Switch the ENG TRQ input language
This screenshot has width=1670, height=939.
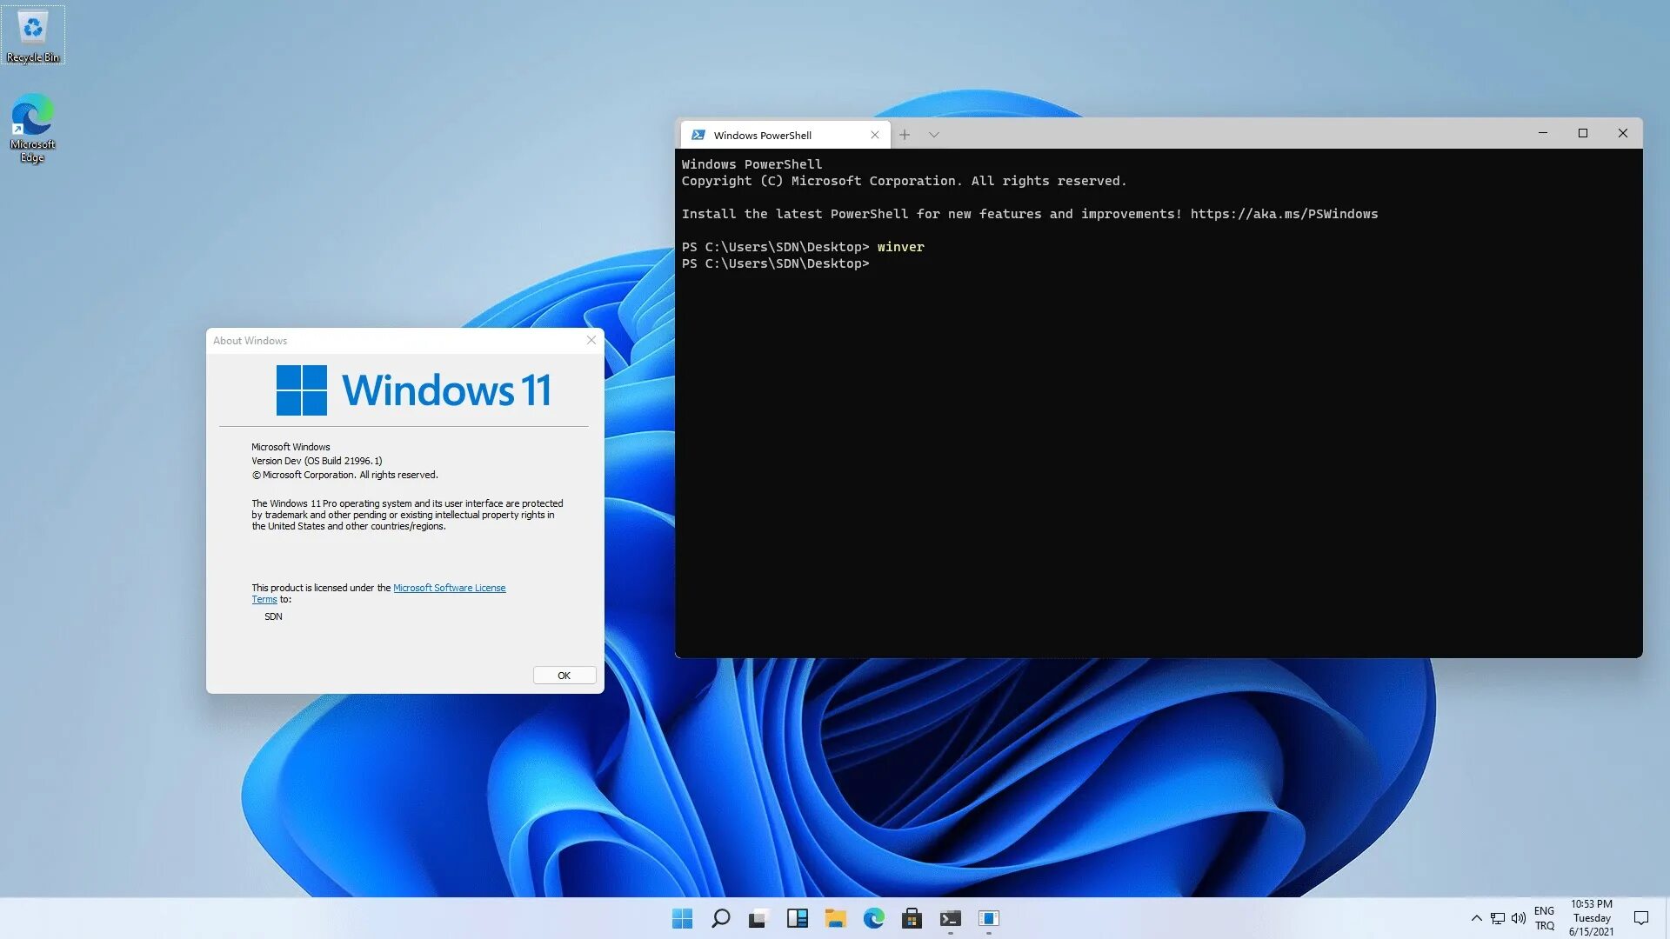click(1544, 918)
